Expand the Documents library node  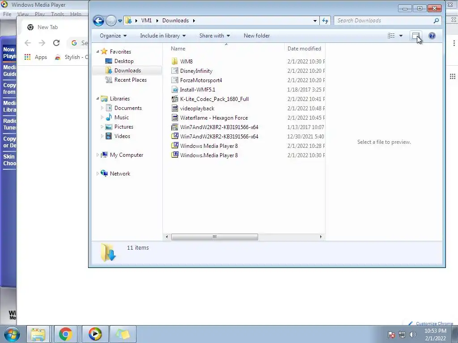tap(102, 108)
